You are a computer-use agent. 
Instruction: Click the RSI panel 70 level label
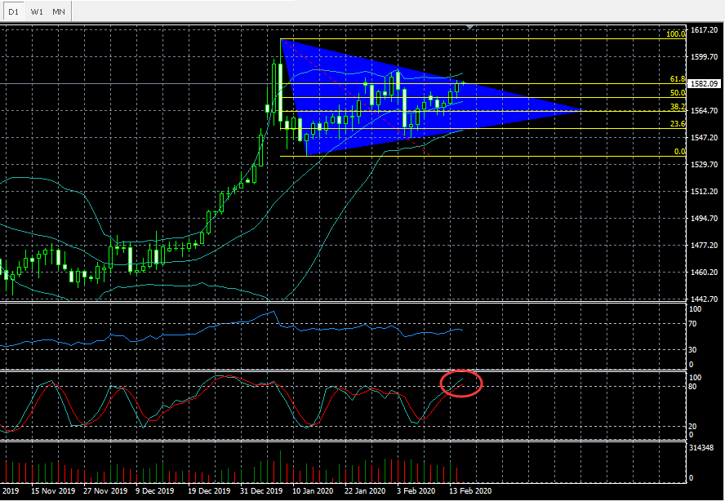point(692,324)
